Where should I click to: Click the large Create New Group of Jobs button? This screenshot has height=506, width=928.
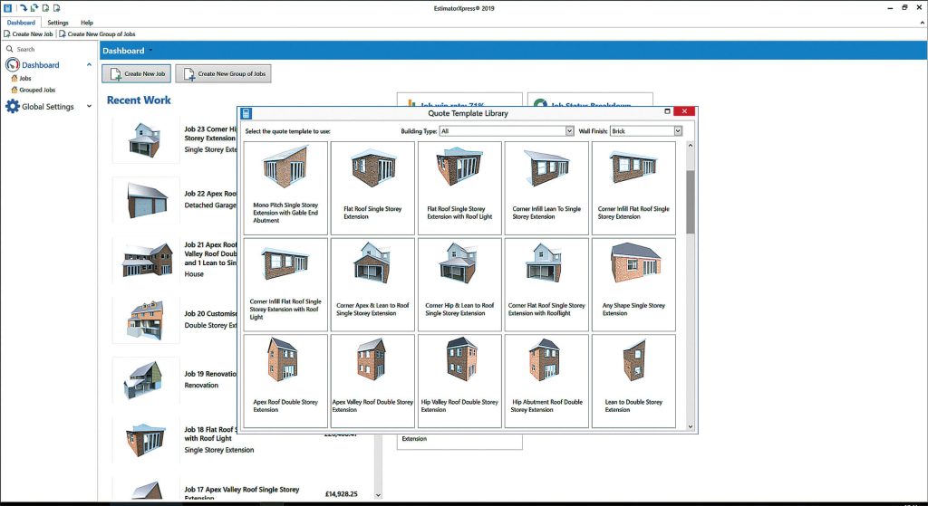[x=223, y=74]
